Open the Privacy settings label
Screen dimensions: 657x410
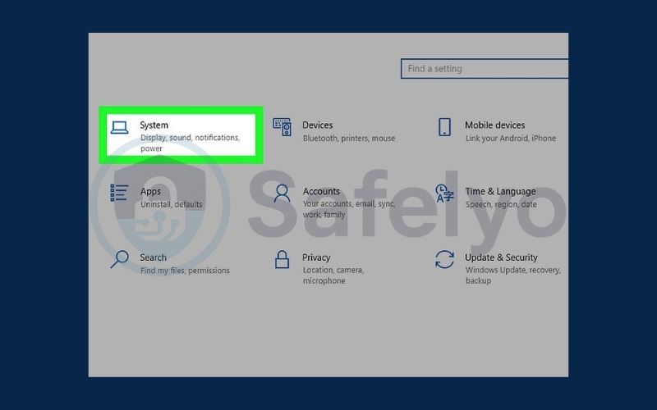tap(316, 257)
